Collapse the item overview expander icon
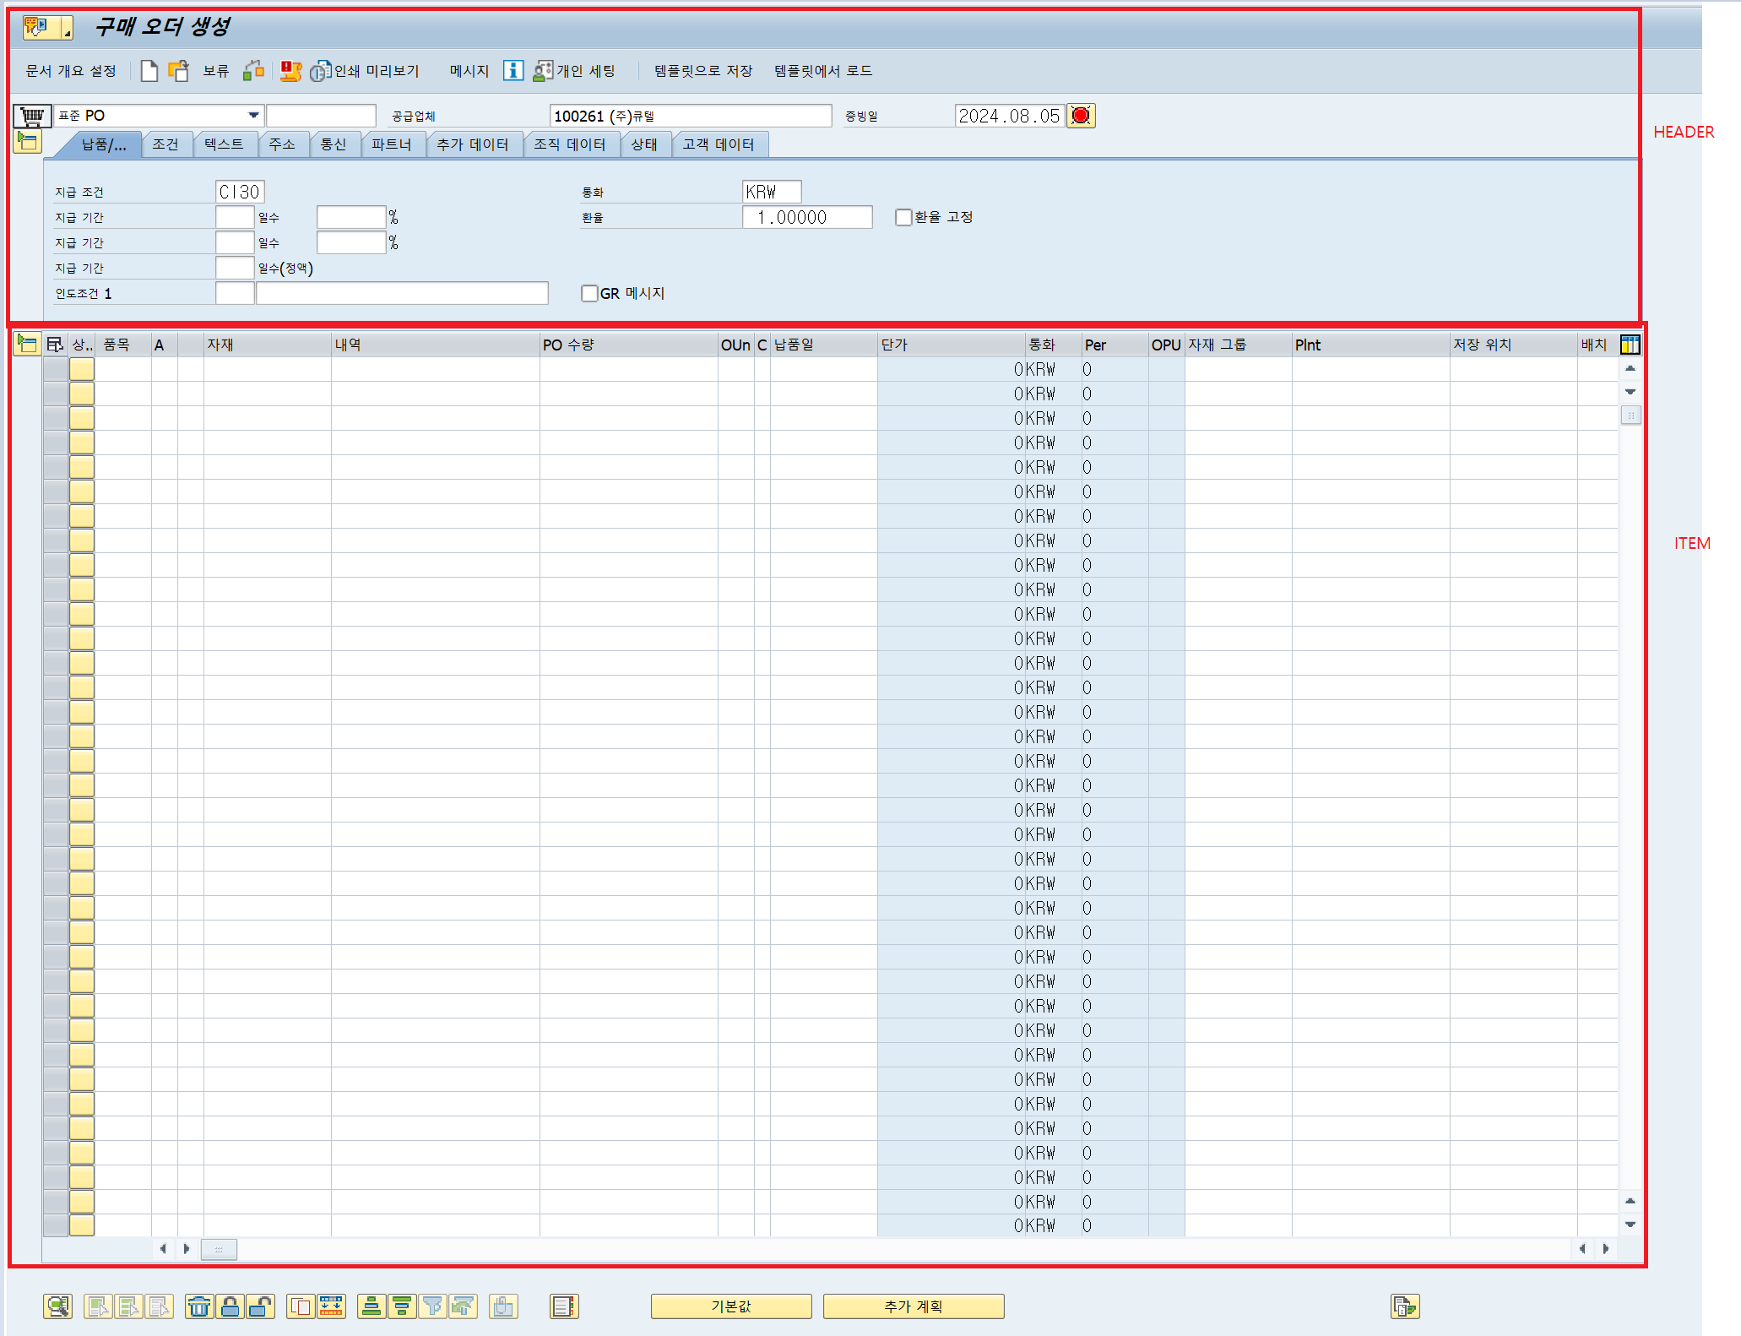The width and height of the screenshot is (1741, 1336). click(27, 344)
